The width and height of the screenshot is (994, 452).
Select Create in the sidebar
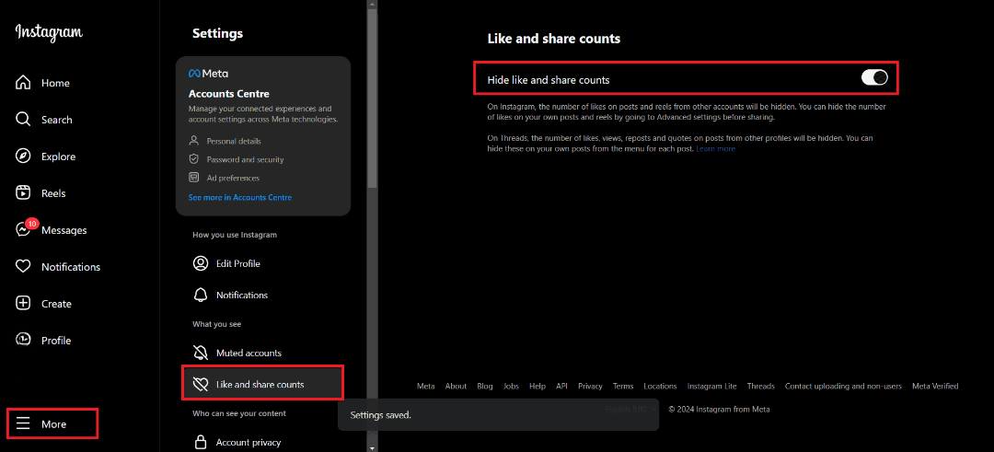[x=56, y=304]
